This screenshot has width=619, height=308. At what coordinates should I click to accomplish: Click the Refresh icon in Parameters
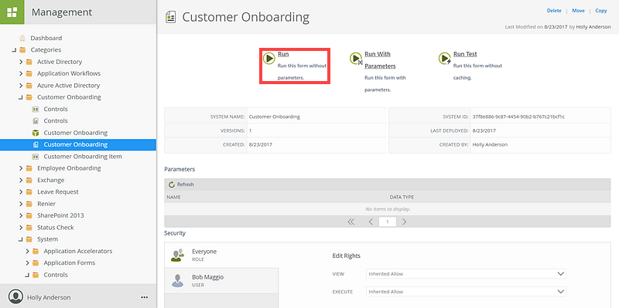tap(171, 184)
